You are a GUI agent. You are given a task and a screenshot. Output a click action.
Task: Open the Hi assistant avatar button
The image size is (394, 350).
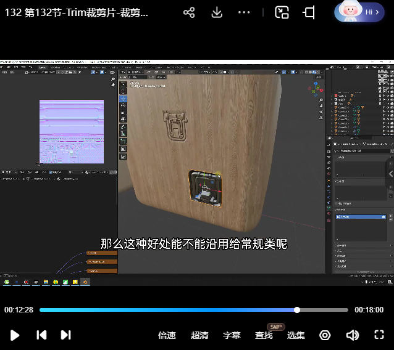pos(359,12)
